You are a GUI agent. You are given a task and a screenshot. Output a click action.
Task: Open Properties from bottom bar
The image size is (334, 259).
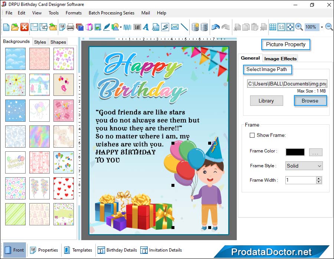coord(44,250)
